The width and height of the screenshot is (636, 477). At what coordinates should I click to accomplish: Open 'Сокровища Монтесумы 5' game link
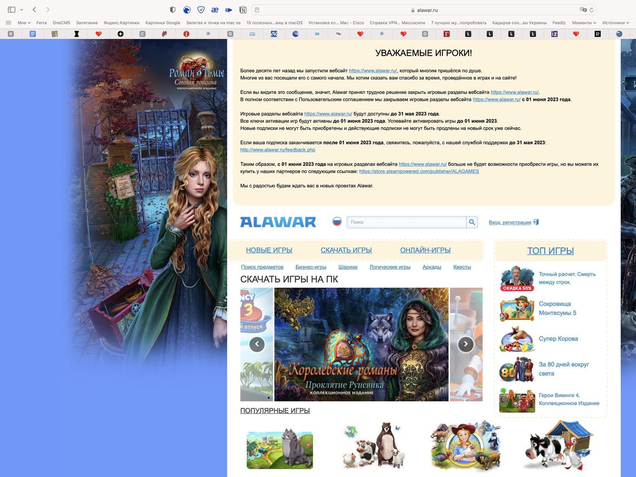click(557, 308)
